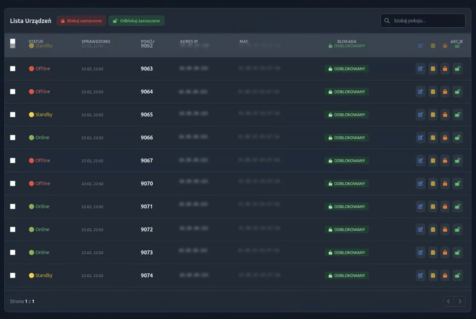Click the ODBLOKOWANY badge for room 9063
Screen dimensions: 476x319
347,69
